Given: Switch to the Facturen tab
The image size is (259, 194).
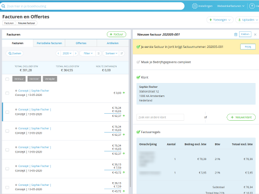Looking at the screenshot, I should coord(18,43).
